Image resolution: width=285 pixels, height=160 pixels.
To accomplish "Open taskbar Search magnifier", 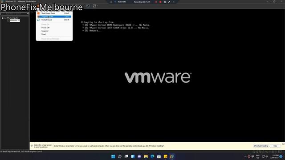I will pos(120,156).
